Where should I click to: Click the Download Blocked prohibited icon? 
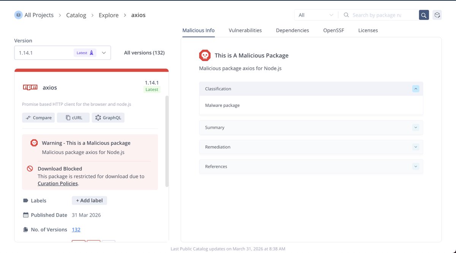tap(30, 169)
